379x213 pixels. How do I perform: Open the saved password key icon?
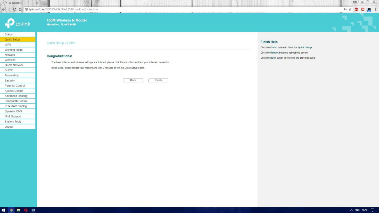tap(345, 9)
